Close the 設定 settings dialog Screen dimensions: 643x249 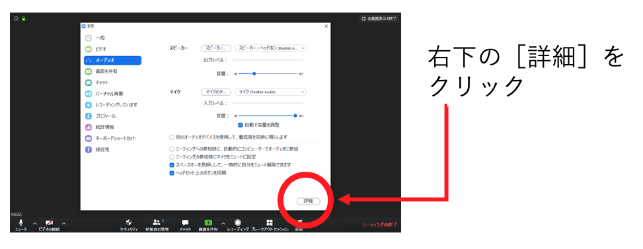tap(326, 26)
